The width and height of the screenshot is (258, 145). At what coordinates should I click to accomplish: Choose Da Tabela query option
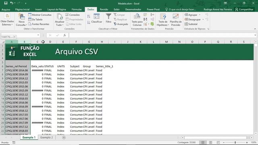click(35, 19)
